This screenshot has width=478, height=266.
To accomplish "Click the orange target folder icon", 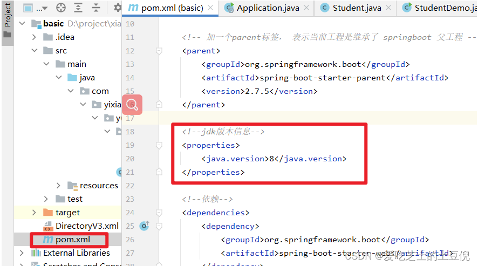I will click(x=48, y=212).
